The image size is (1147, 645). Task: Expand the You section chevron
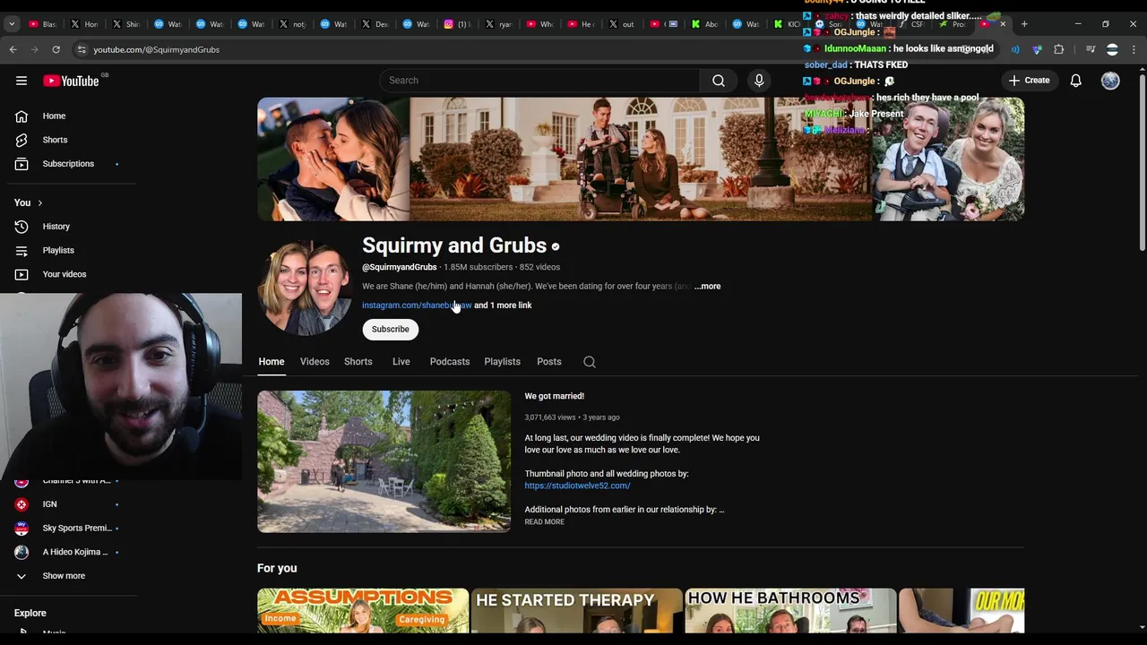point(39,202)
